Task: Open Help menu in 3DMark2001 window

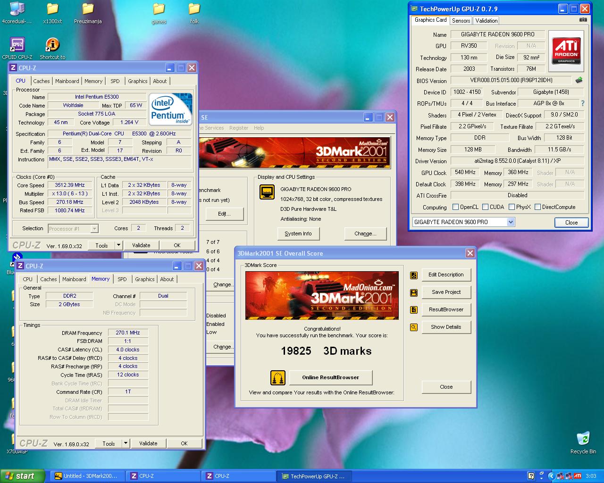Action: tap(259, 128)
